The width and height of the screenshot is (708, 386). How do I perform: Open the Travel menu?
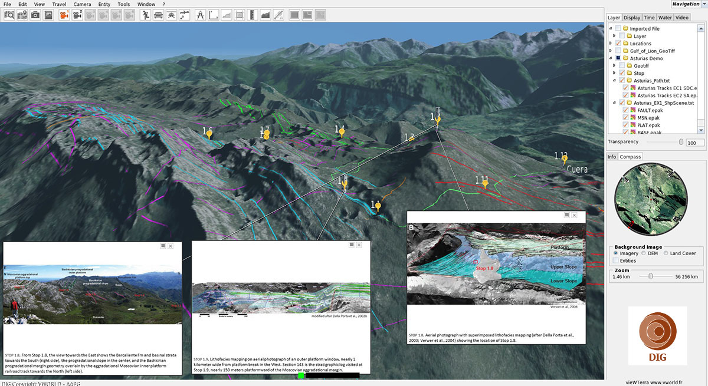pyautogui.click(x=59, y=4)
